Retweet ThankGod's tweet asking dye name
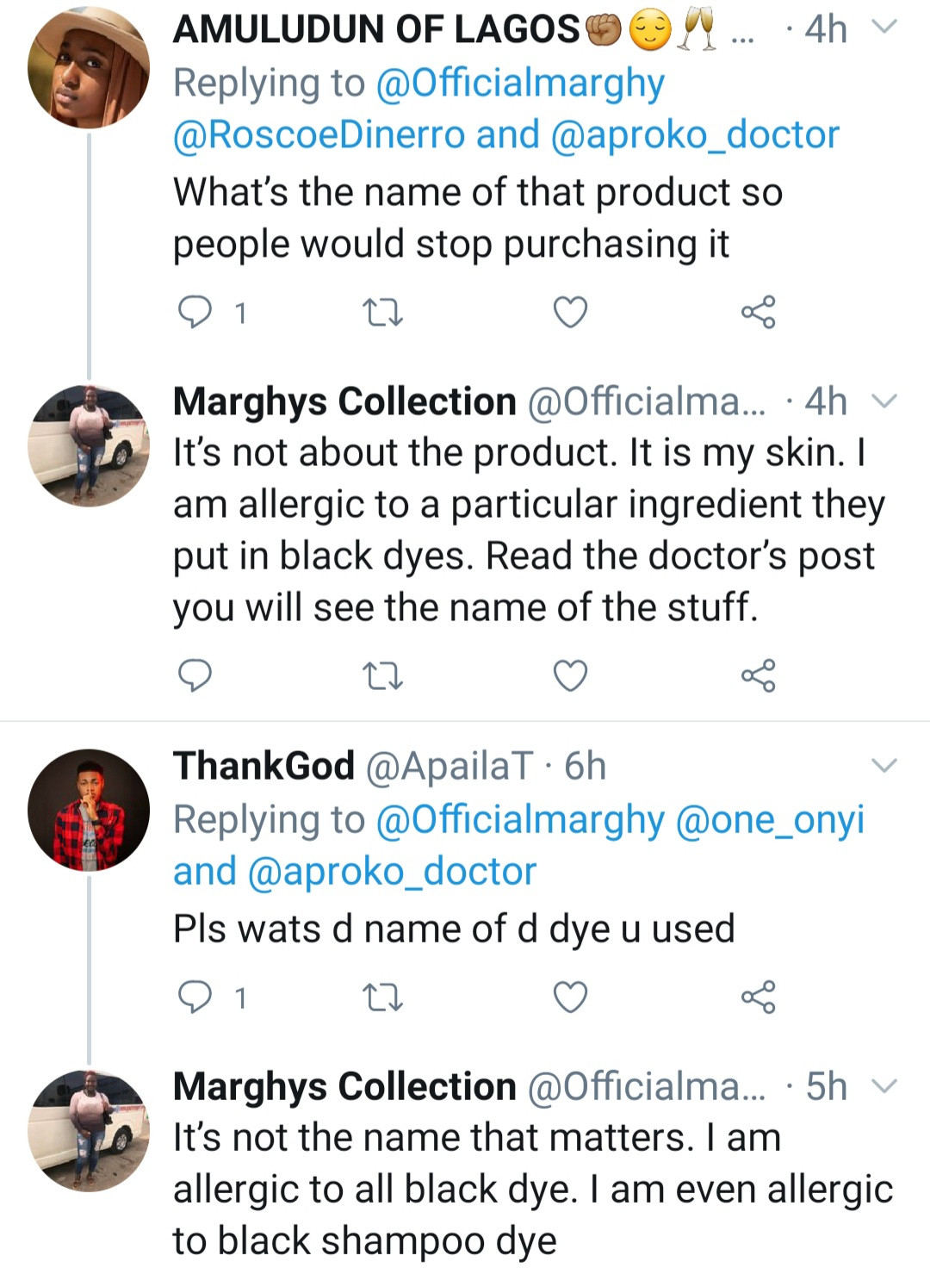930x1268 pixels. click(382, 997)
